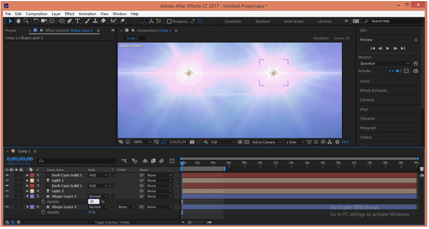This screenshot has width=429, height=229.
Task: Open the Active Camera view dropdown
Action: tap(266, 142)
